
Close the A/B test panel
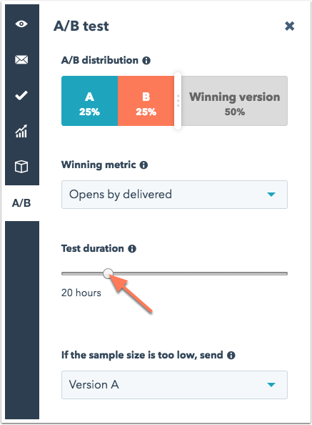289,26
